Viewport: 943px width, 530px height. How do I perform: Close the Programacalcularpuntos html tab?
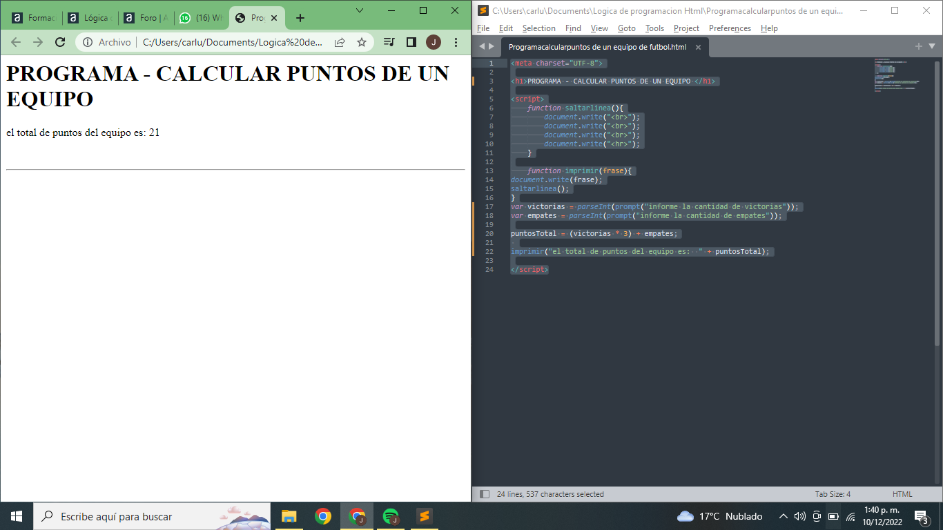click(698, 47)
